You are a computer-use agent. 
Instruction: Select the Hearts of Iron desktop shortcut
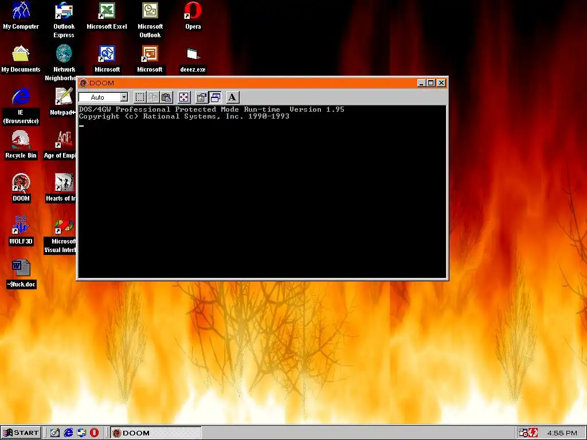pyautogui.click(x=61, y=188)
